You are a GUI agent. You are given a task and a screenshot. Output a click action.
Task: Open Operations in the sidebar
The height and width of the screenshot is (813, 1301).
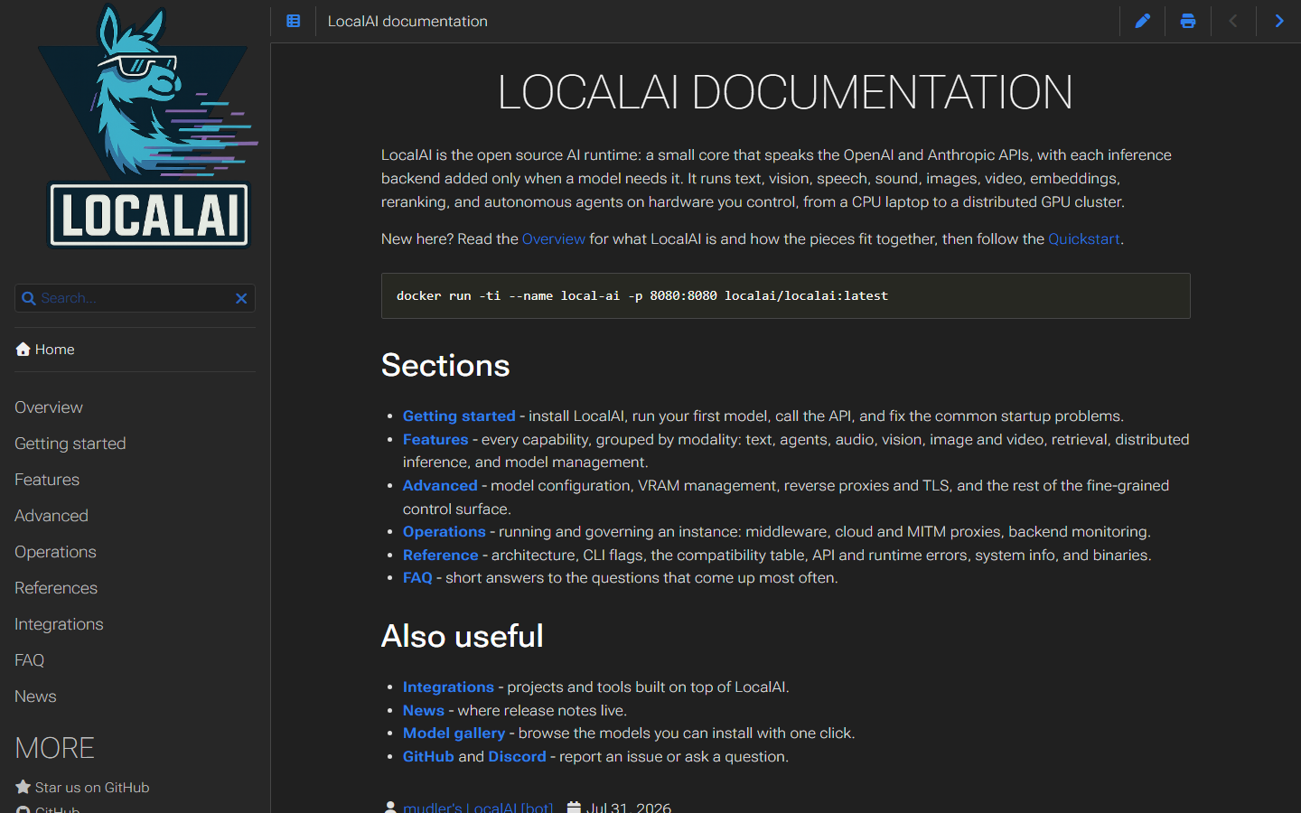tap(55, 552)
